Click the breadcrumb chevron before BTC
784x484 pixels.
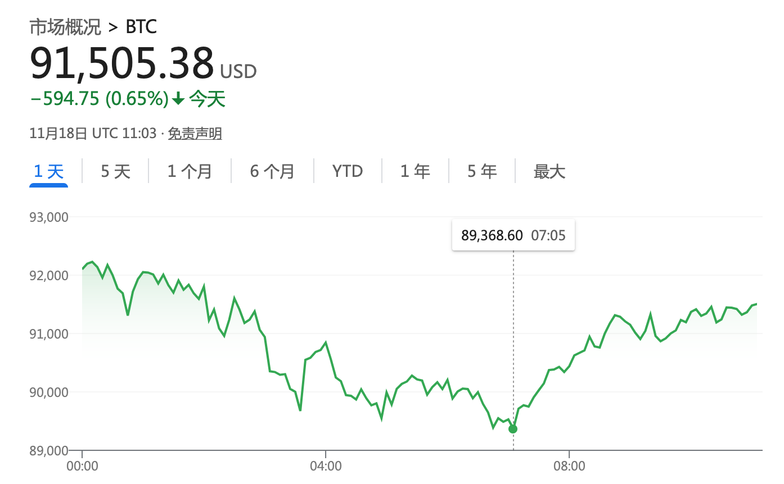[113, 27]
